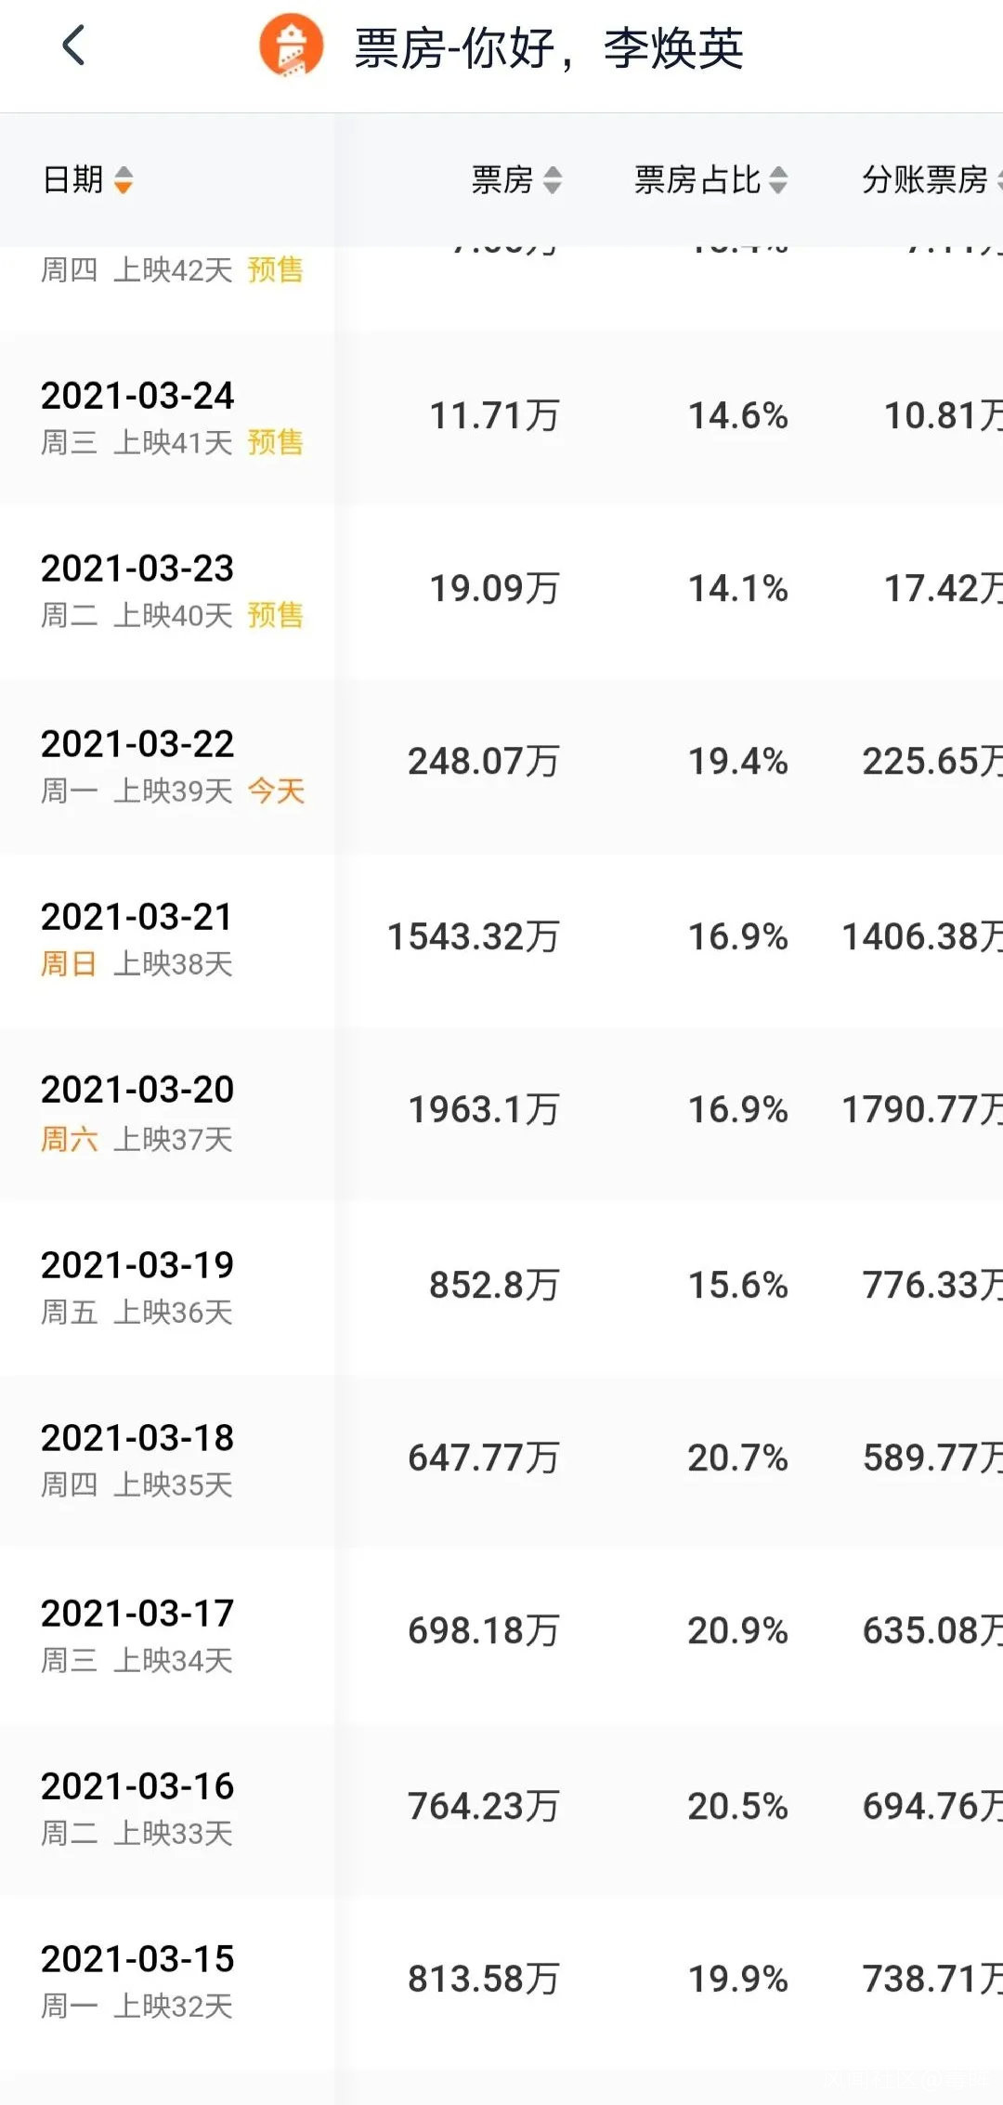Tap the 票房-你好，李焕英 page title

tap(548, 48)
